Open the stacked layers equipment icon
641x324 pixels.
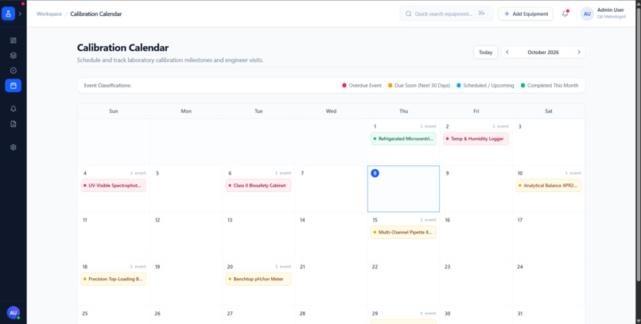click(13, 56)
